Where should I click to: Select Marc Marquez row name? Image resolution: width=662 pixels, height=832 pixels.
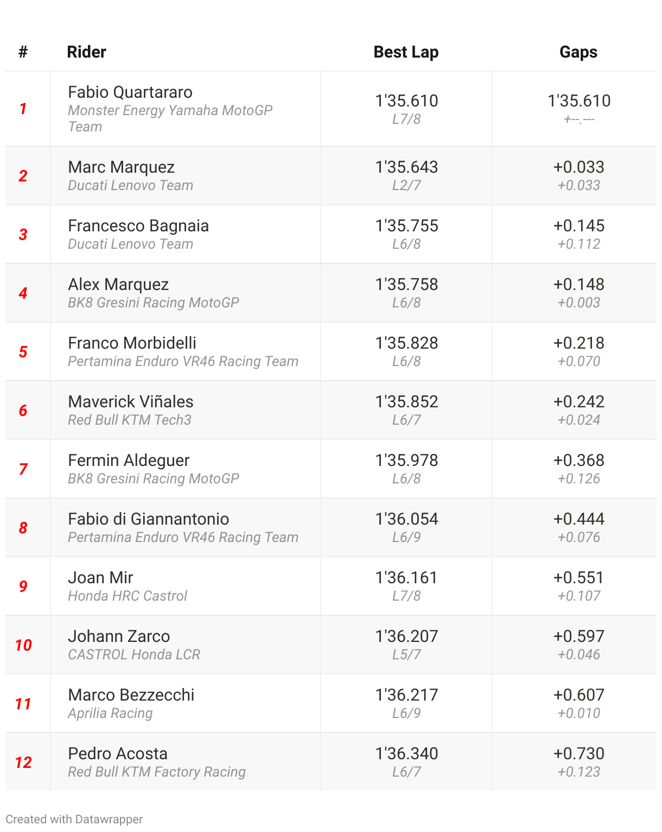tap(121, 167)
